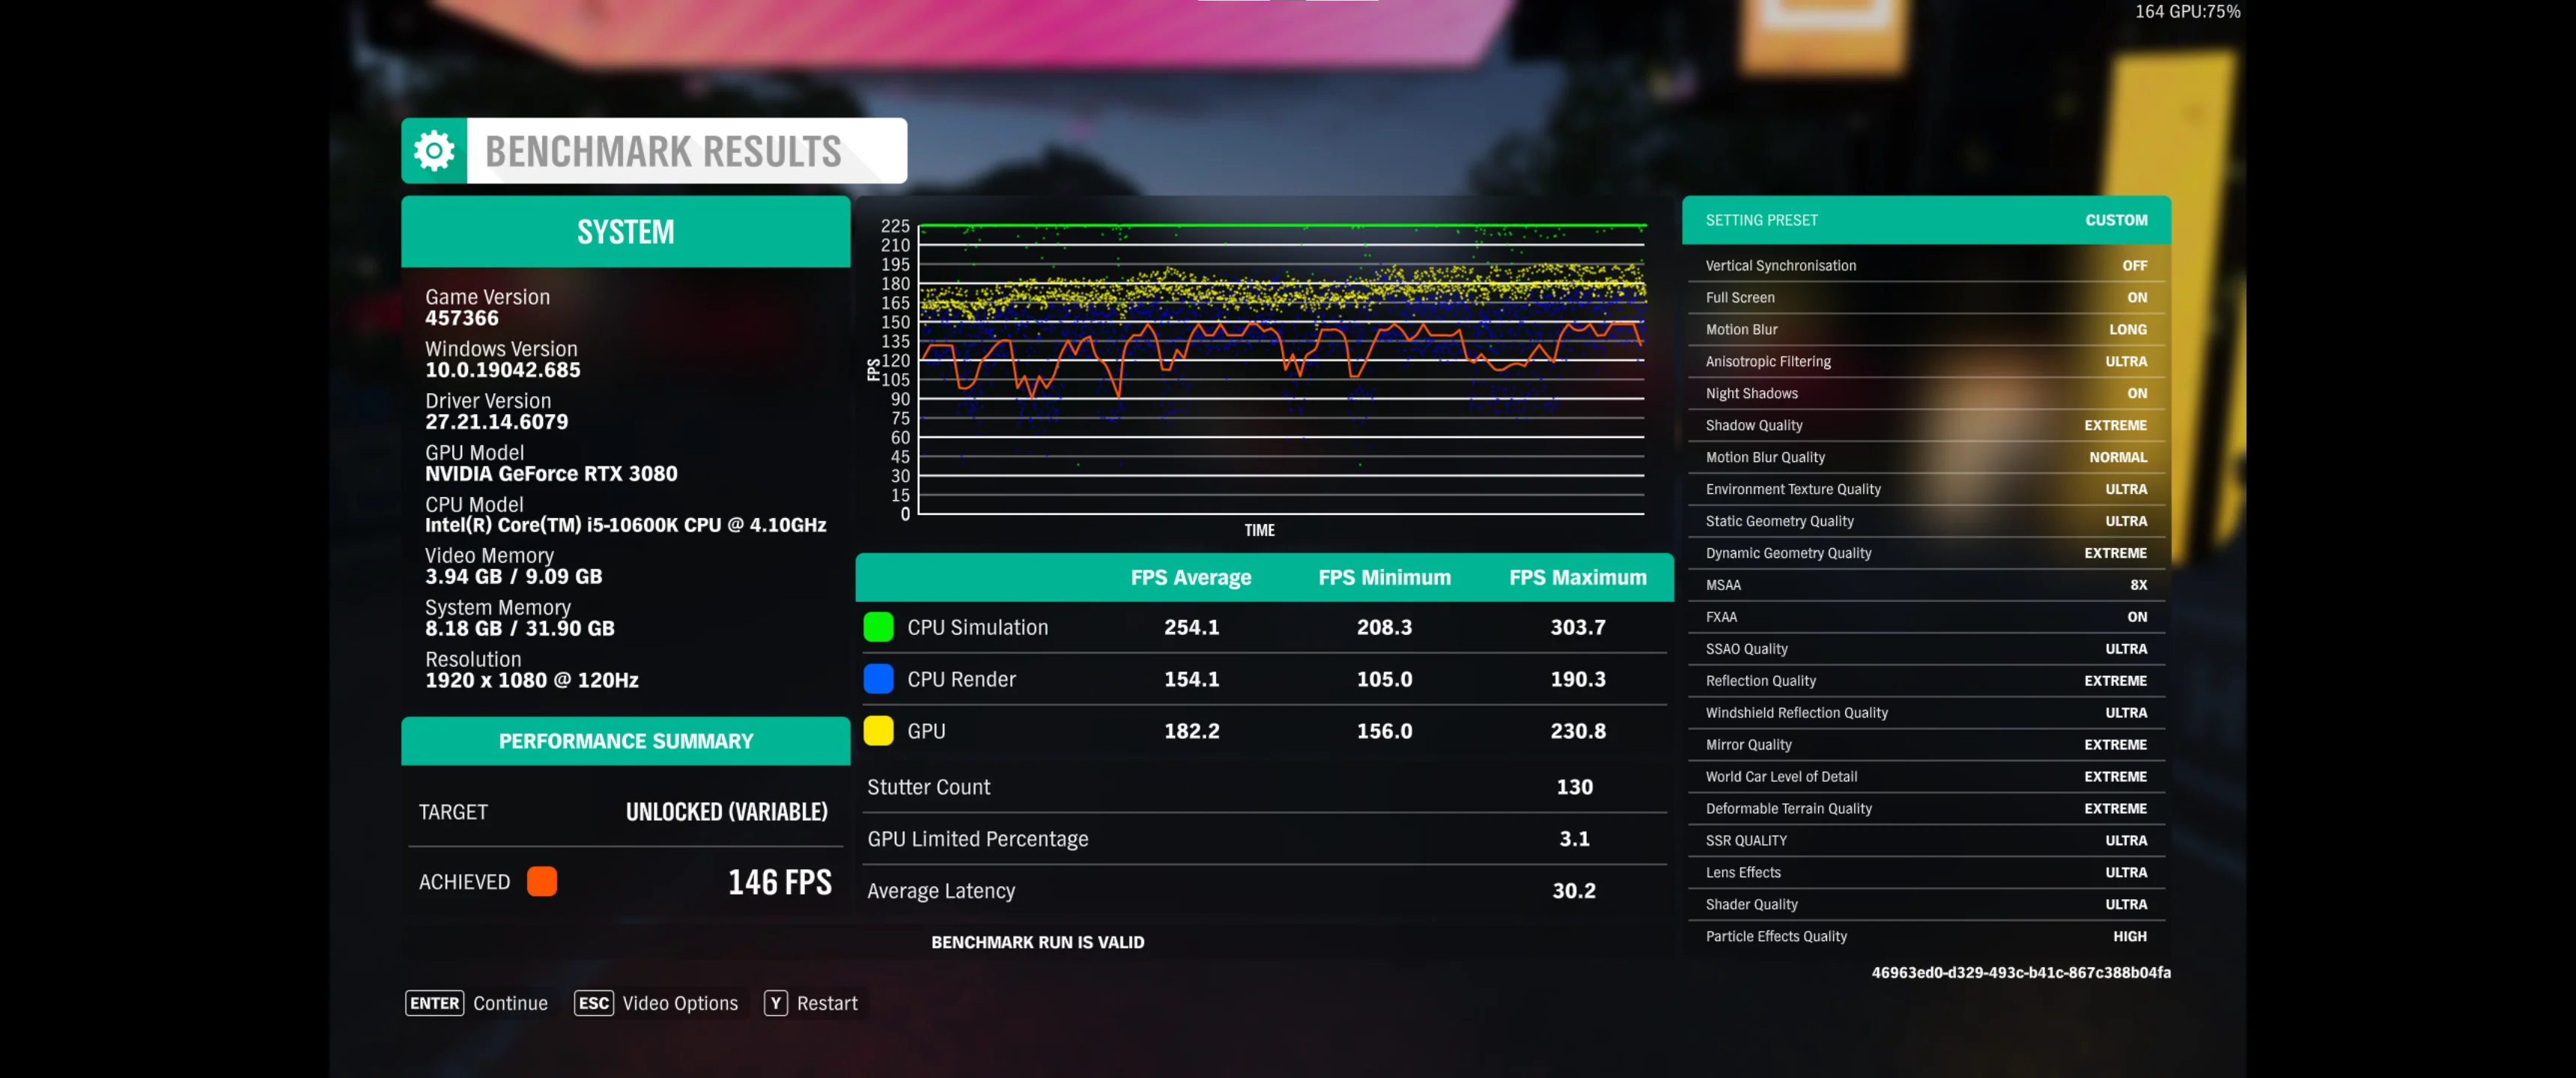The image size is (2576, 1078).
Task: Select the PERFORMANCE SUMMARY header
Action: pyautogui.click(x=626, y=741)
